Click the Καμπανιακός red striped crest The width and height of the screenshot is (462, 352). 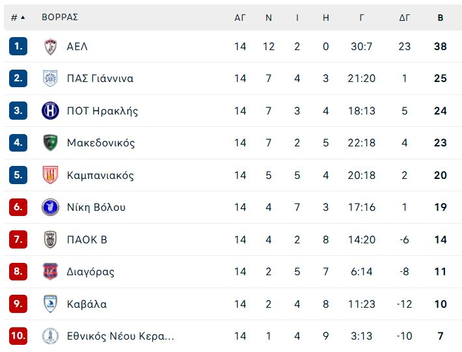pyautogui.click(x=50, y=175)
